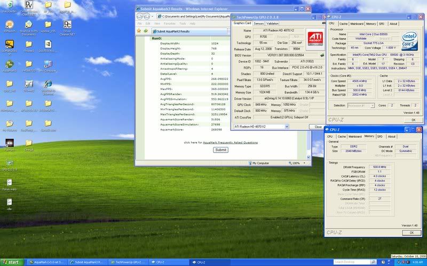Open the CPU tab in lower CPU-Z
Image resolution: width=427 pixels, height=266 pixels.
330,137
